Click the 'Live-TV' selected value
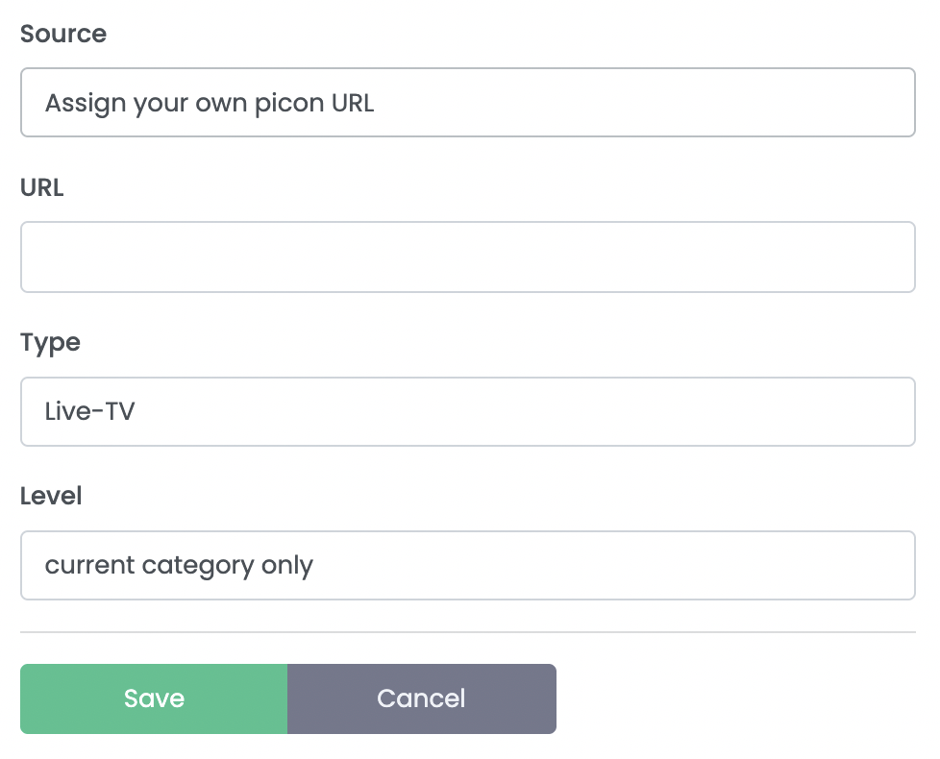940x759 pixels. [x=90, y=411]
